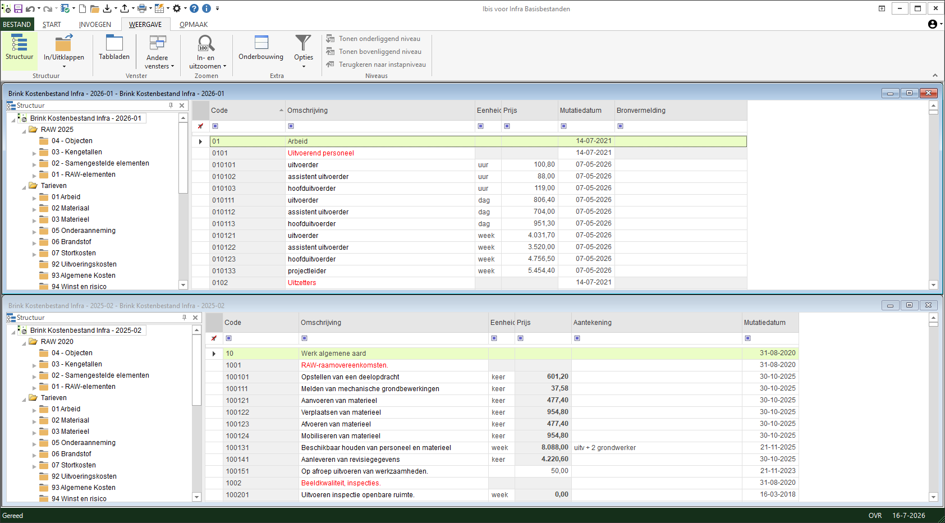This screenshot has width=945, height=523.
Task: Click Terugkeren naar instapniveau
Action: click(x=376, y=65)
